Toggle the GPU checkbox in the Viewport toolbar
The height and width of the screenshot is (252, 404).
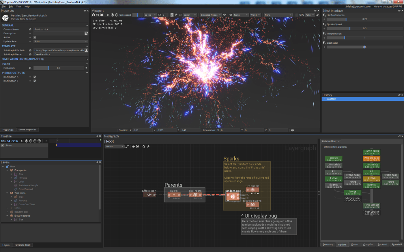pos(297,15)
